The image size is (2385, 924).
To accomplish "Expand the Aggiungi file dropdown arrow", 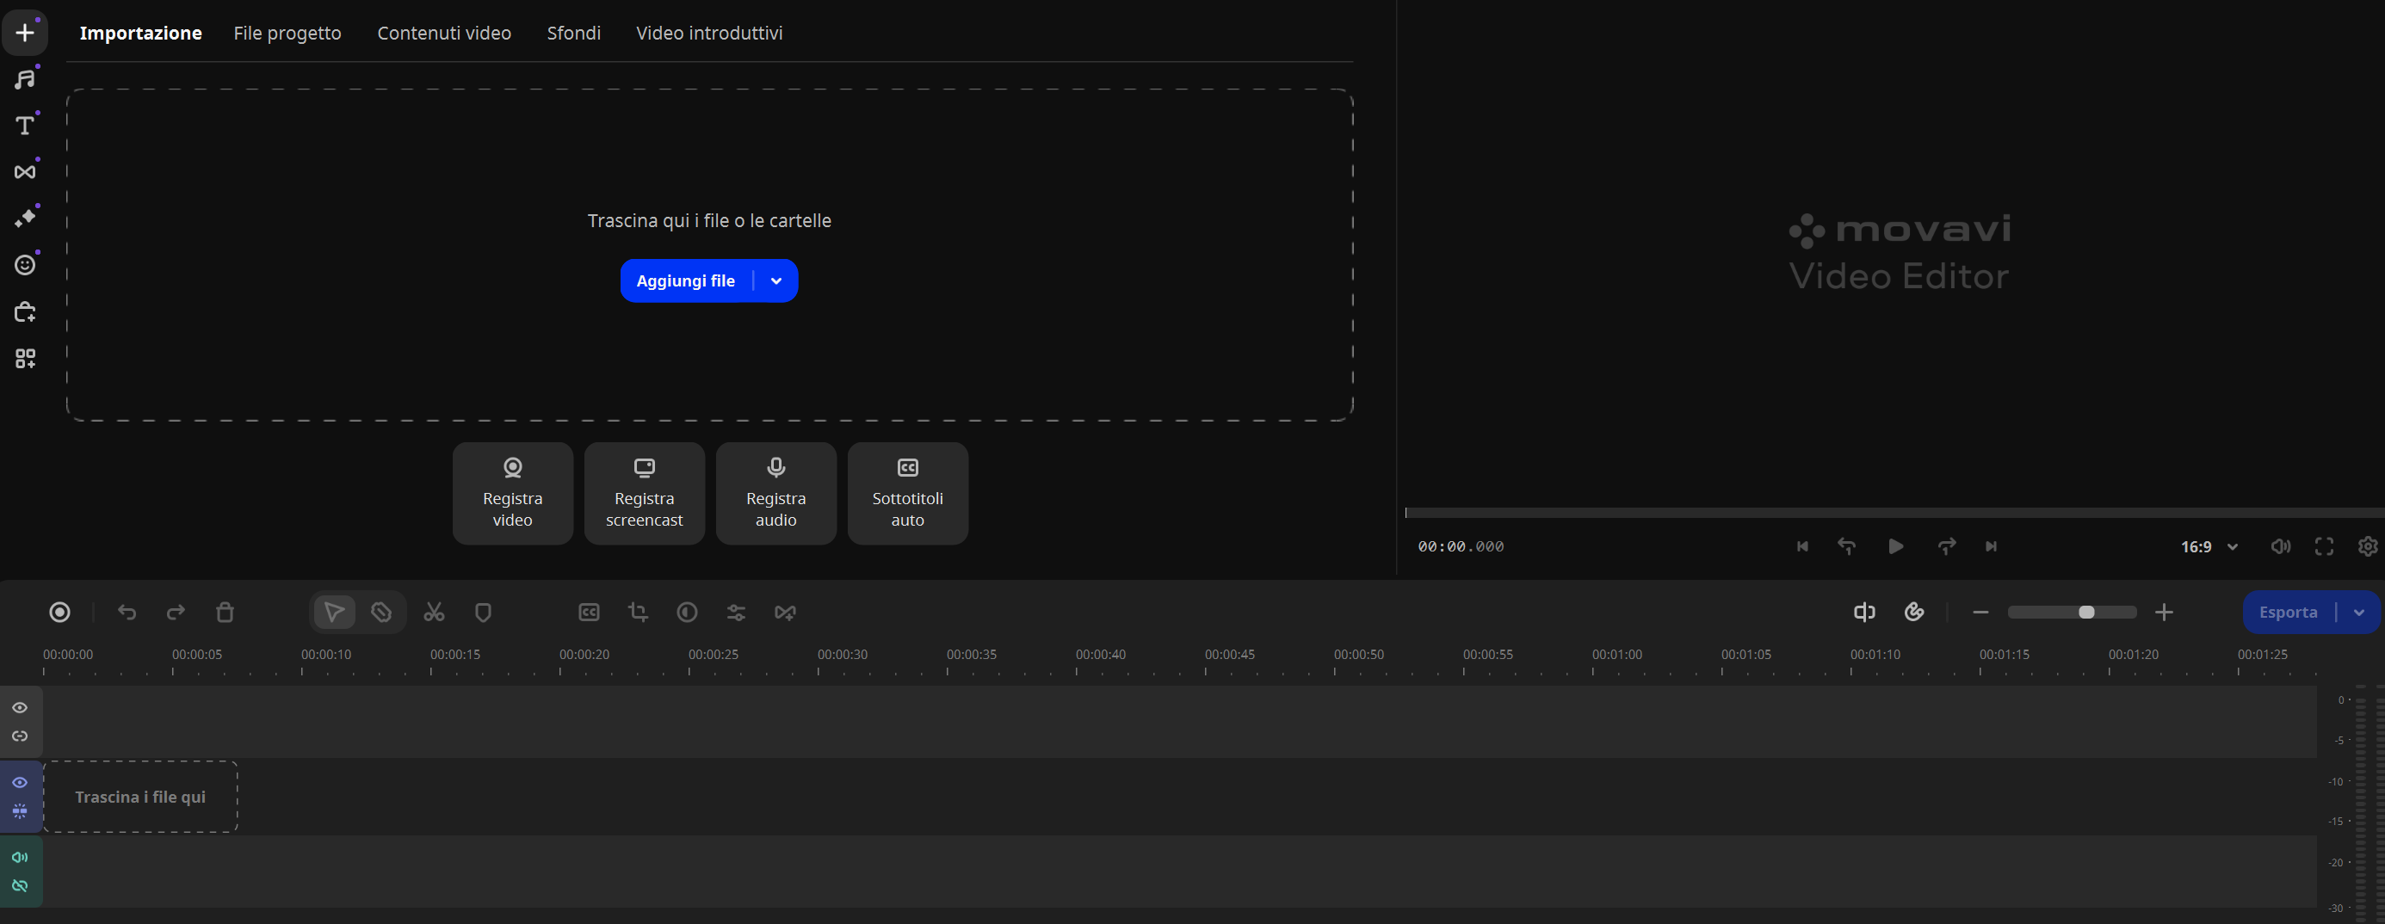I will [x=775, y=280].
